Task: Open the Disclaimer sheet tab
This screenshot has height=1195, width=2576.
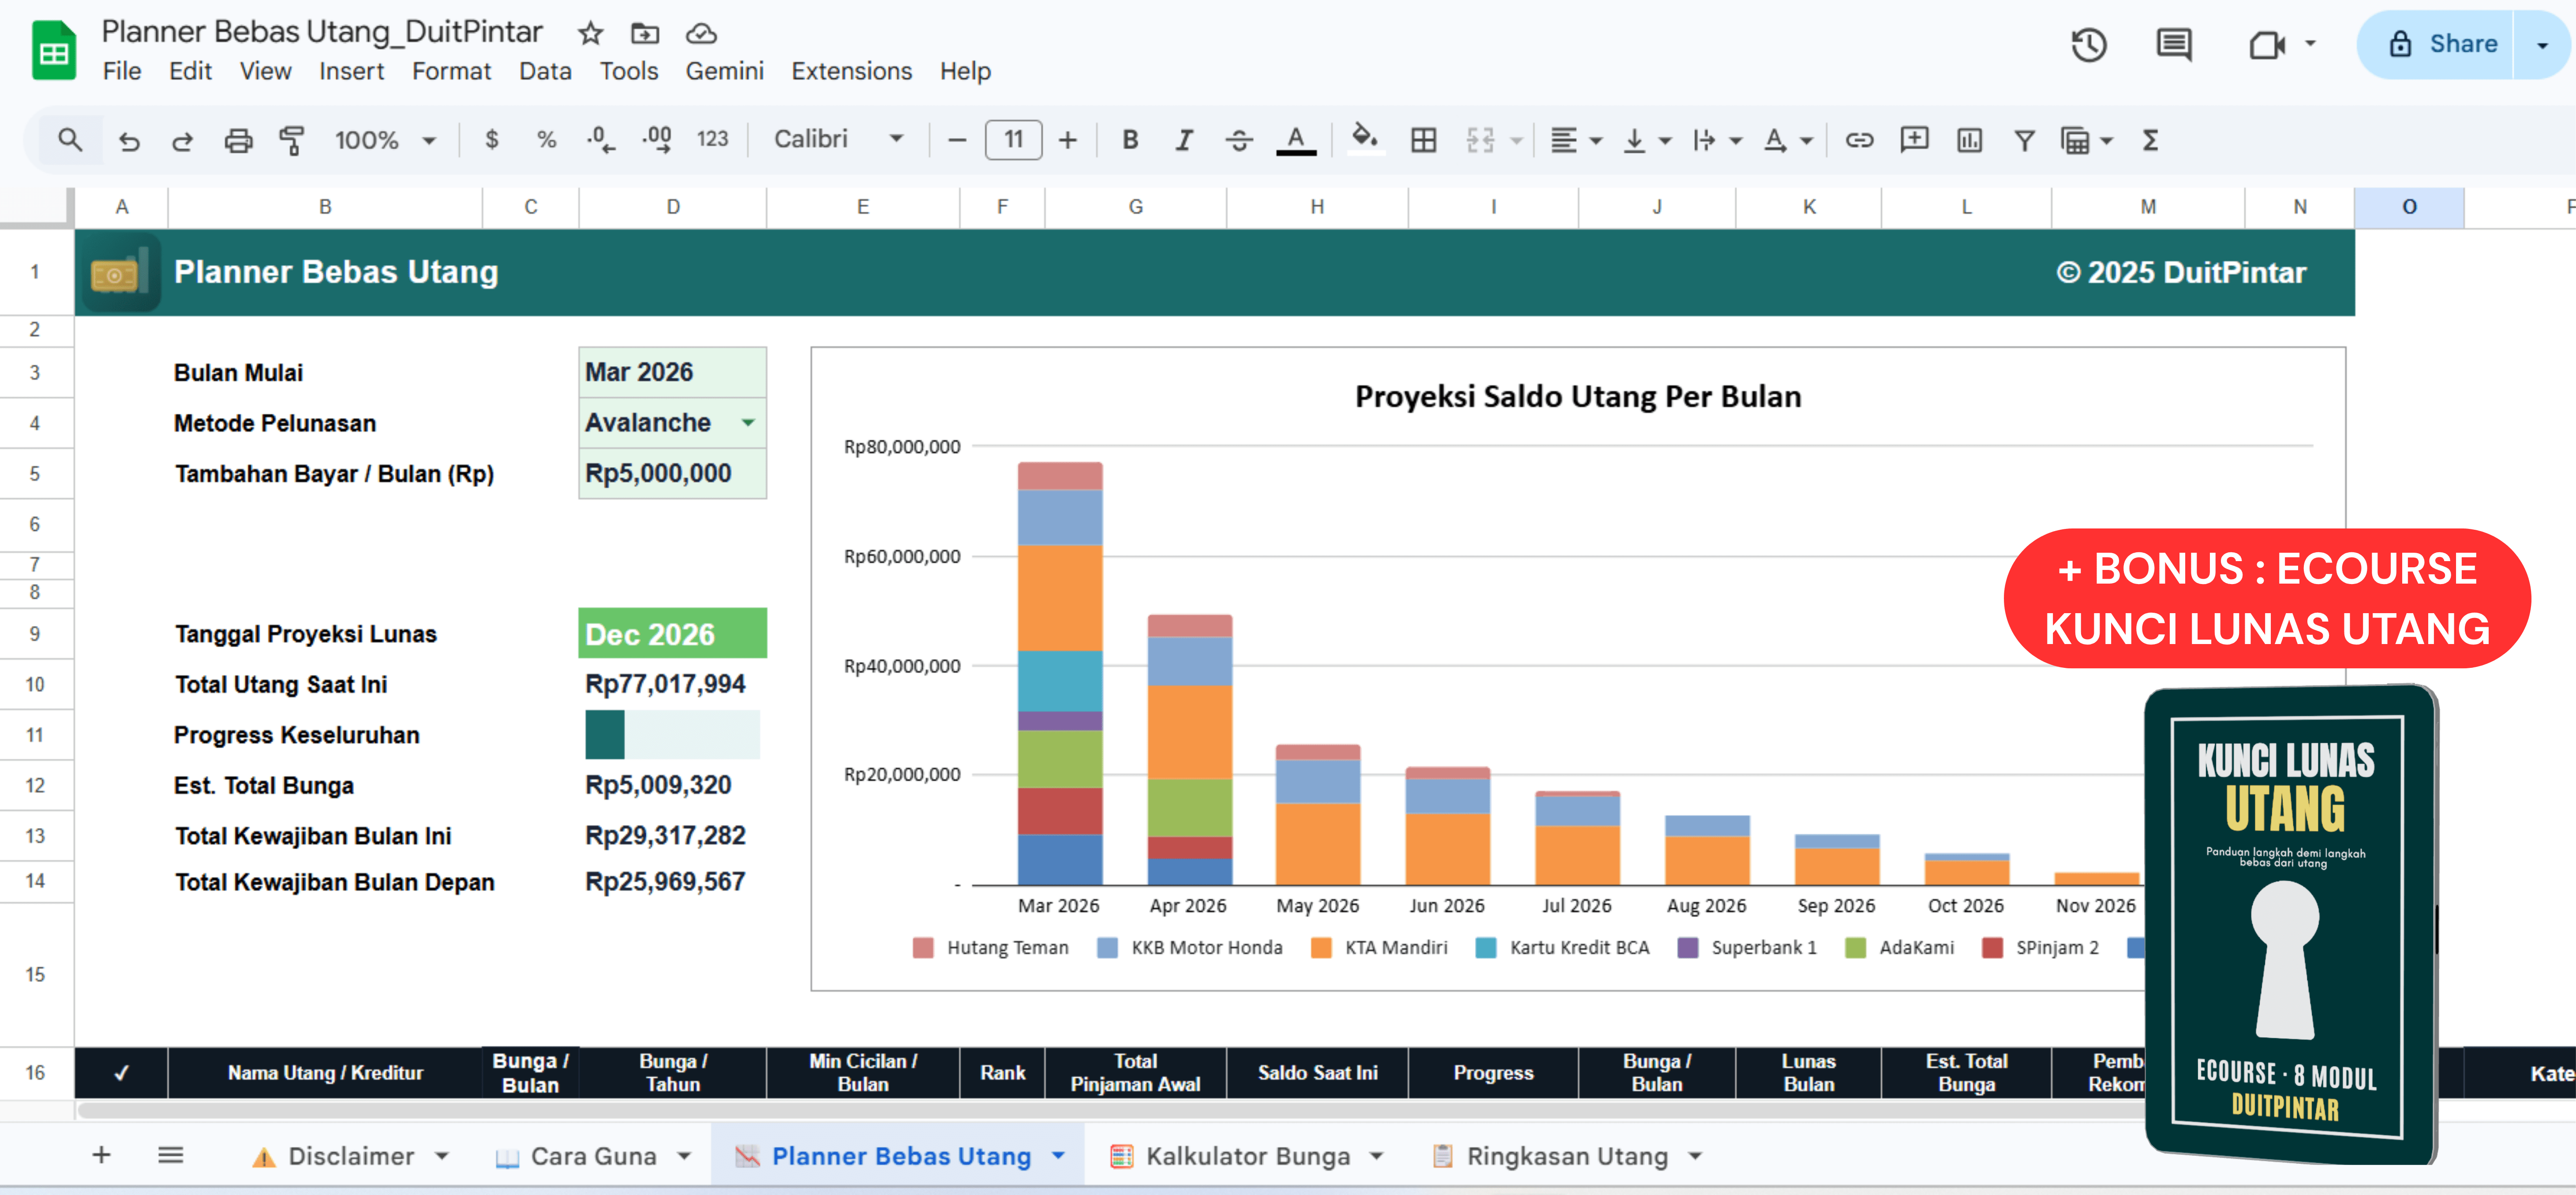Action: click(350, 1156)
